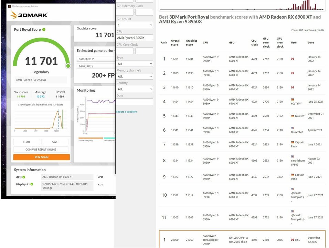Click the green Port Royal Score checkmark
This screenshot has height=248, width=329.
[44, 30]
